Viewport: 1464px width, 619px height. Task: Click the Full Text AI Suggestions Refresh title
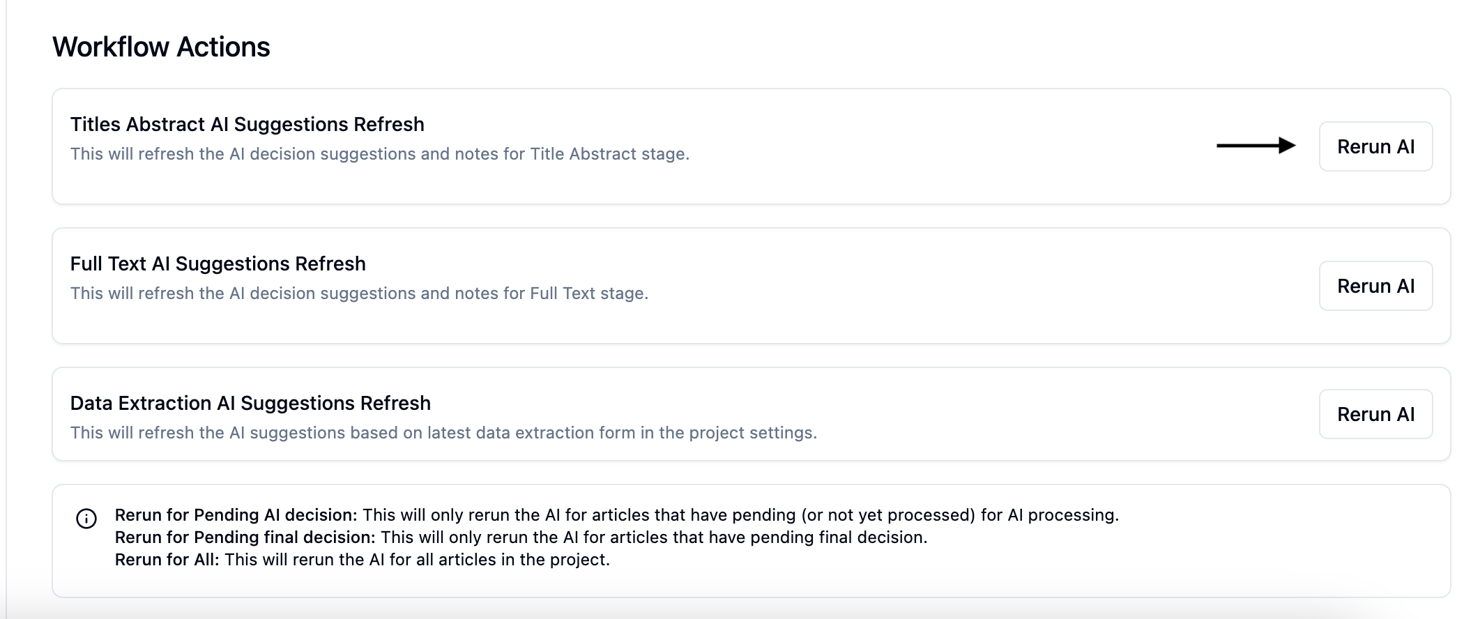pyautogui.click(x=218, y=263)
